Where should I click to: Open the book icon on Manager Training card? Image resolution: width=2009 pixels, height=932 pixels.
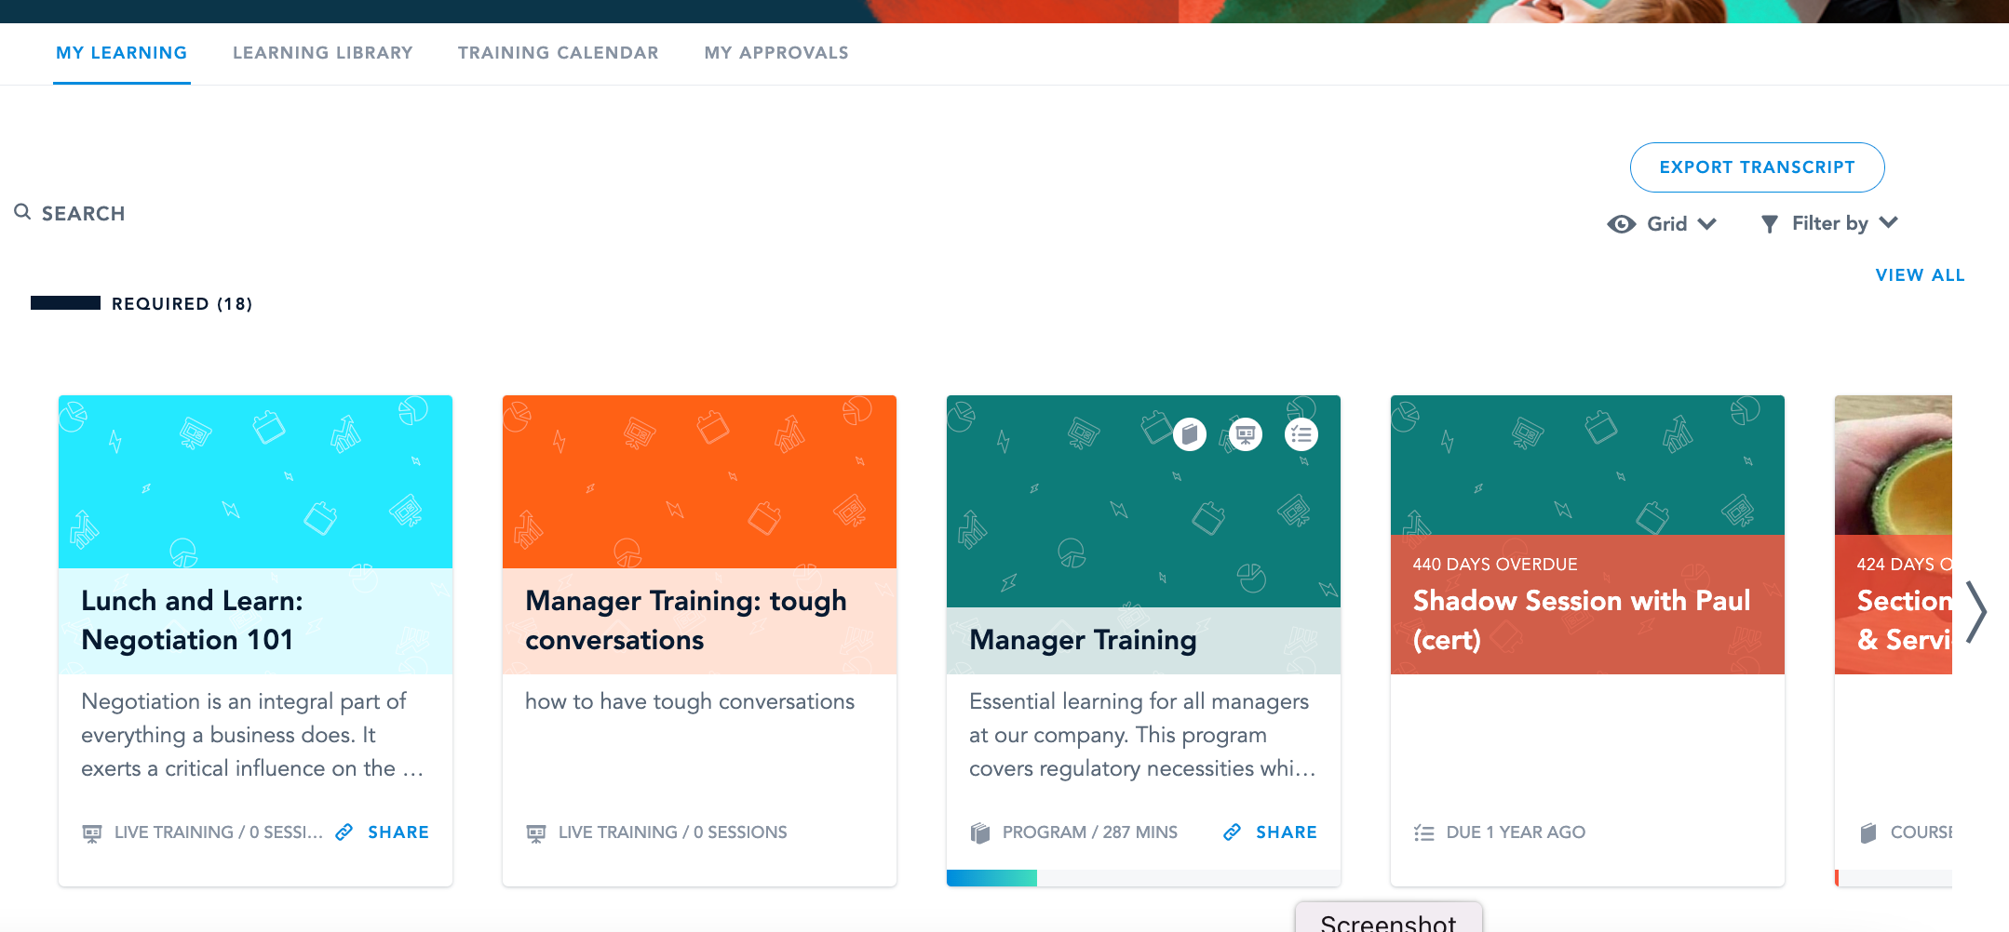point(1189,433)
